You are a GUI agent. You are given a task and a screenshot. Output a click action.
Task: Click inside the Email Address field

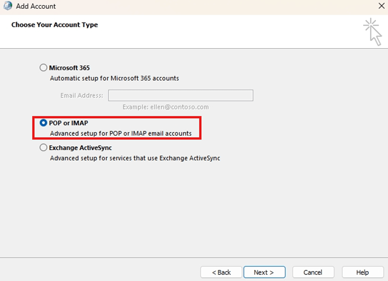(x=180, y=95)
